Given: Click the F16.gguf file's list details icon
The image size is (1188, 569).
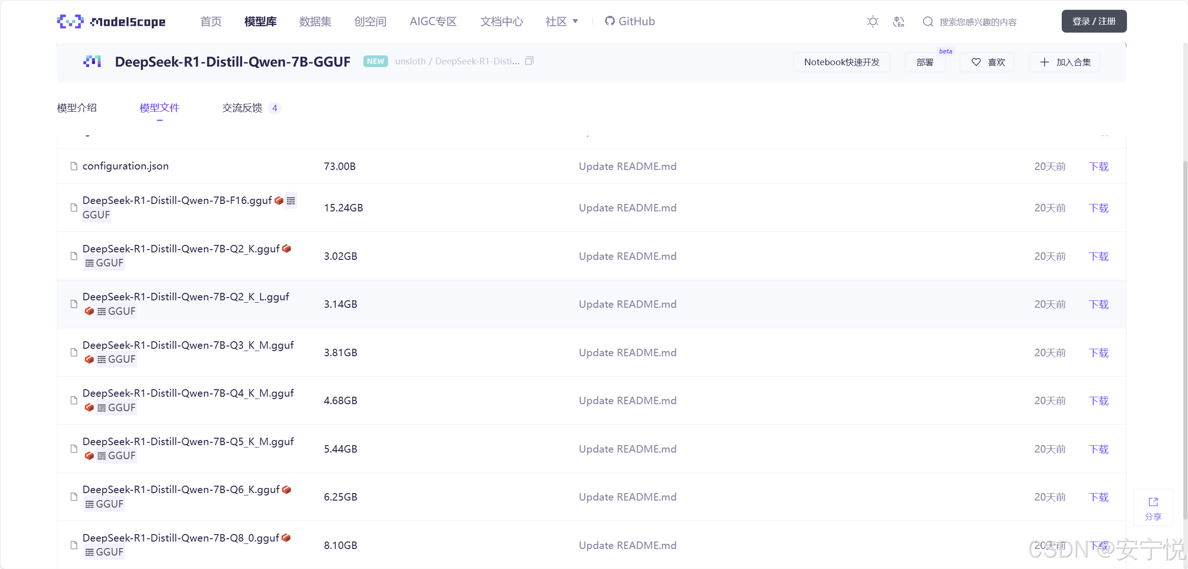Looking at the screenshot, I should pyautogui.click(x=291, y=201).
